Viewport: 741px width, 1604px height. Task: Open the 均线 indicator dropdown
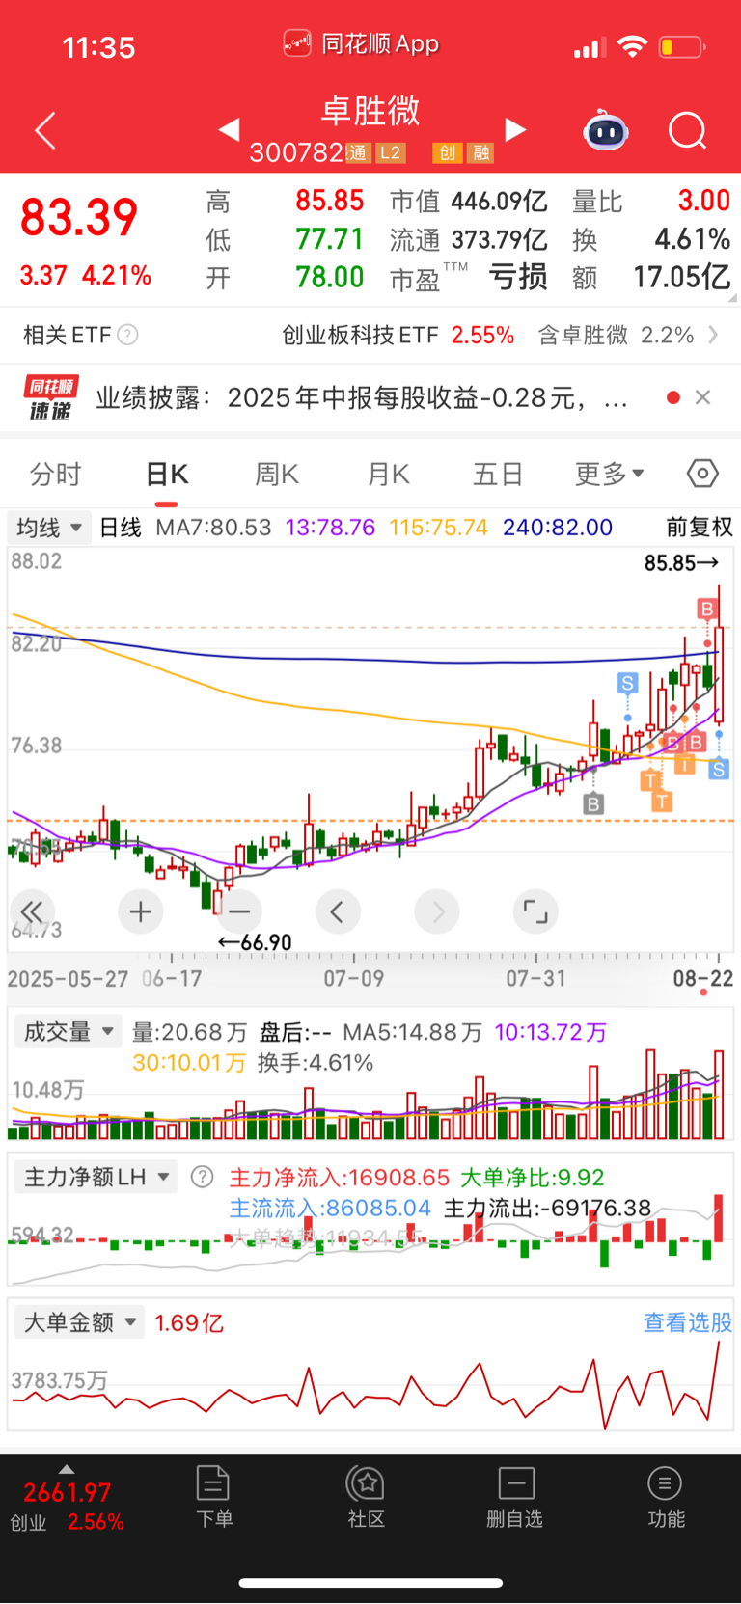pos(49,528)
